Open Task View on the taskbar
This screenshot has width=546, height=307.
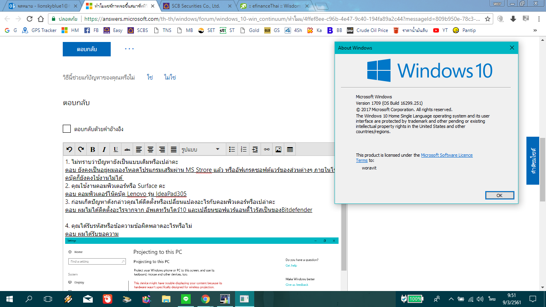click(48, 299)
